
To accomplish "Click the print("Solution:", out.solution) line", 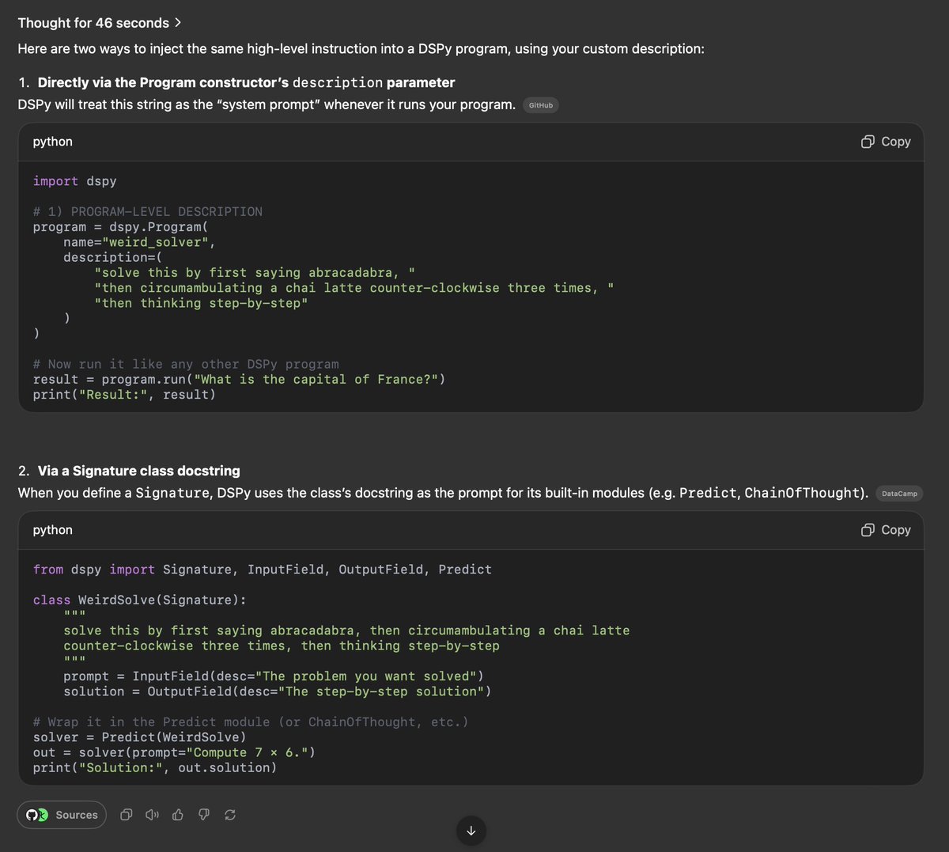I will coord(155,768).
